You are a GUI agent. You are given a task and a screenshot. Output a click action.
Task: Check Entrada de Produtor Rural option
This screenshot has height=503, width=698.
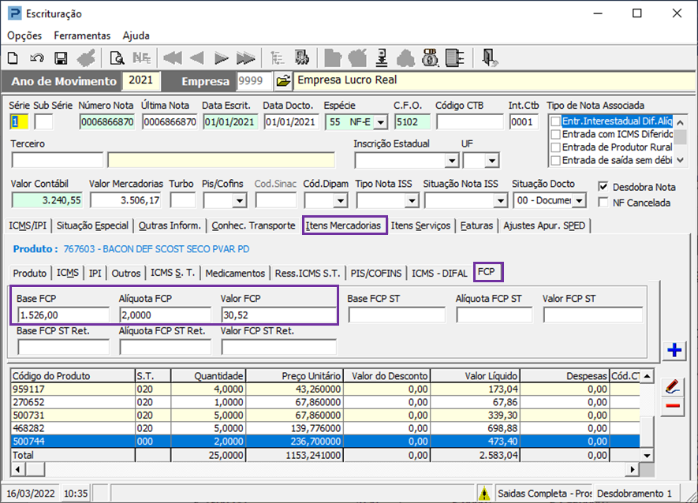click(x=556, y=147)
